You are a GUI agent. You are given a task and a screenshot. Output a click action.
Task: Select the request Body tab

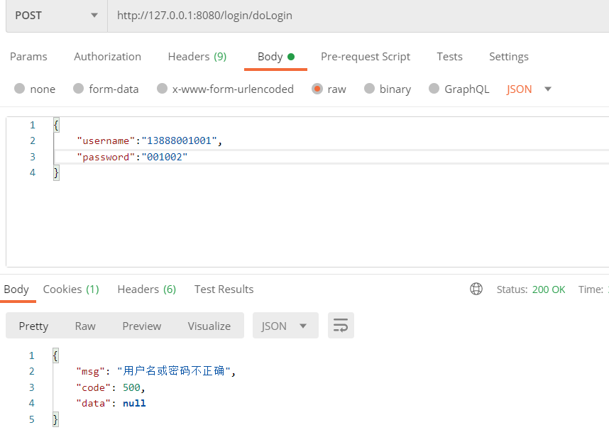[276, 57]
